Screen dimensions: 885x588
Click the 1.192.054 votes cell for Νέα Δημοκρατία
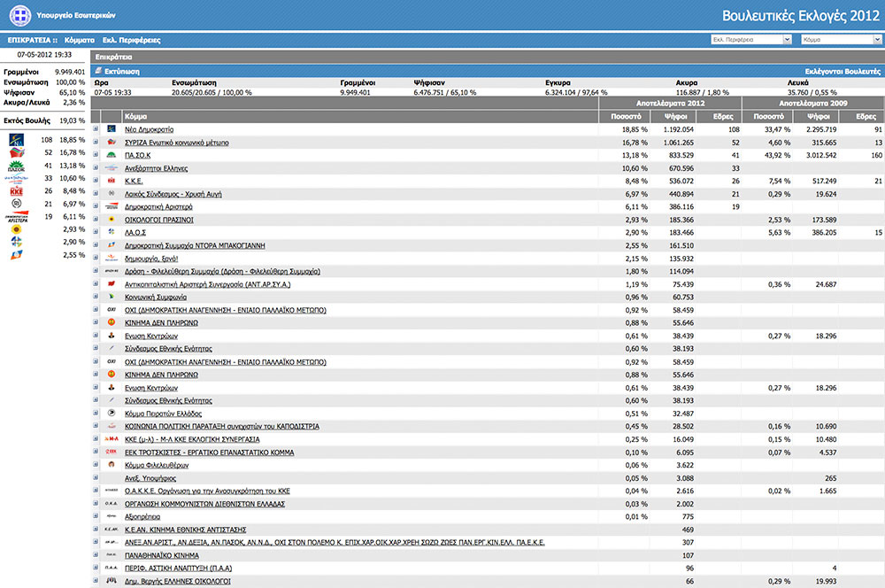coord(679,129)
